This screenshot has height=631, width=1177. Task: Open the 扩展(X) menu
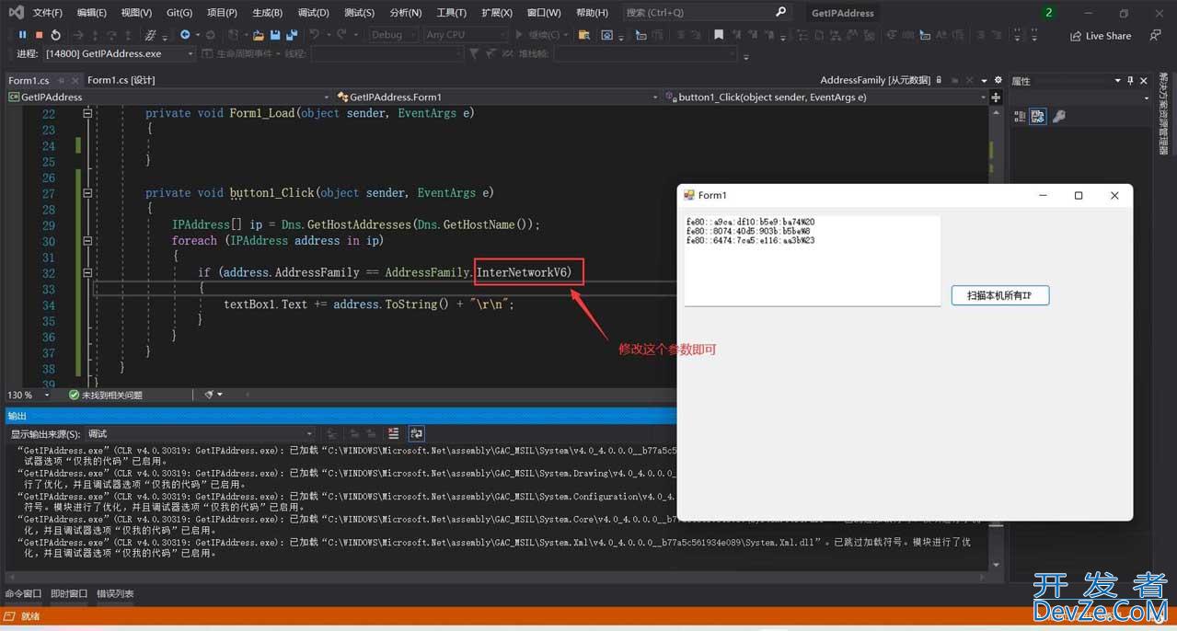(497, 13)
